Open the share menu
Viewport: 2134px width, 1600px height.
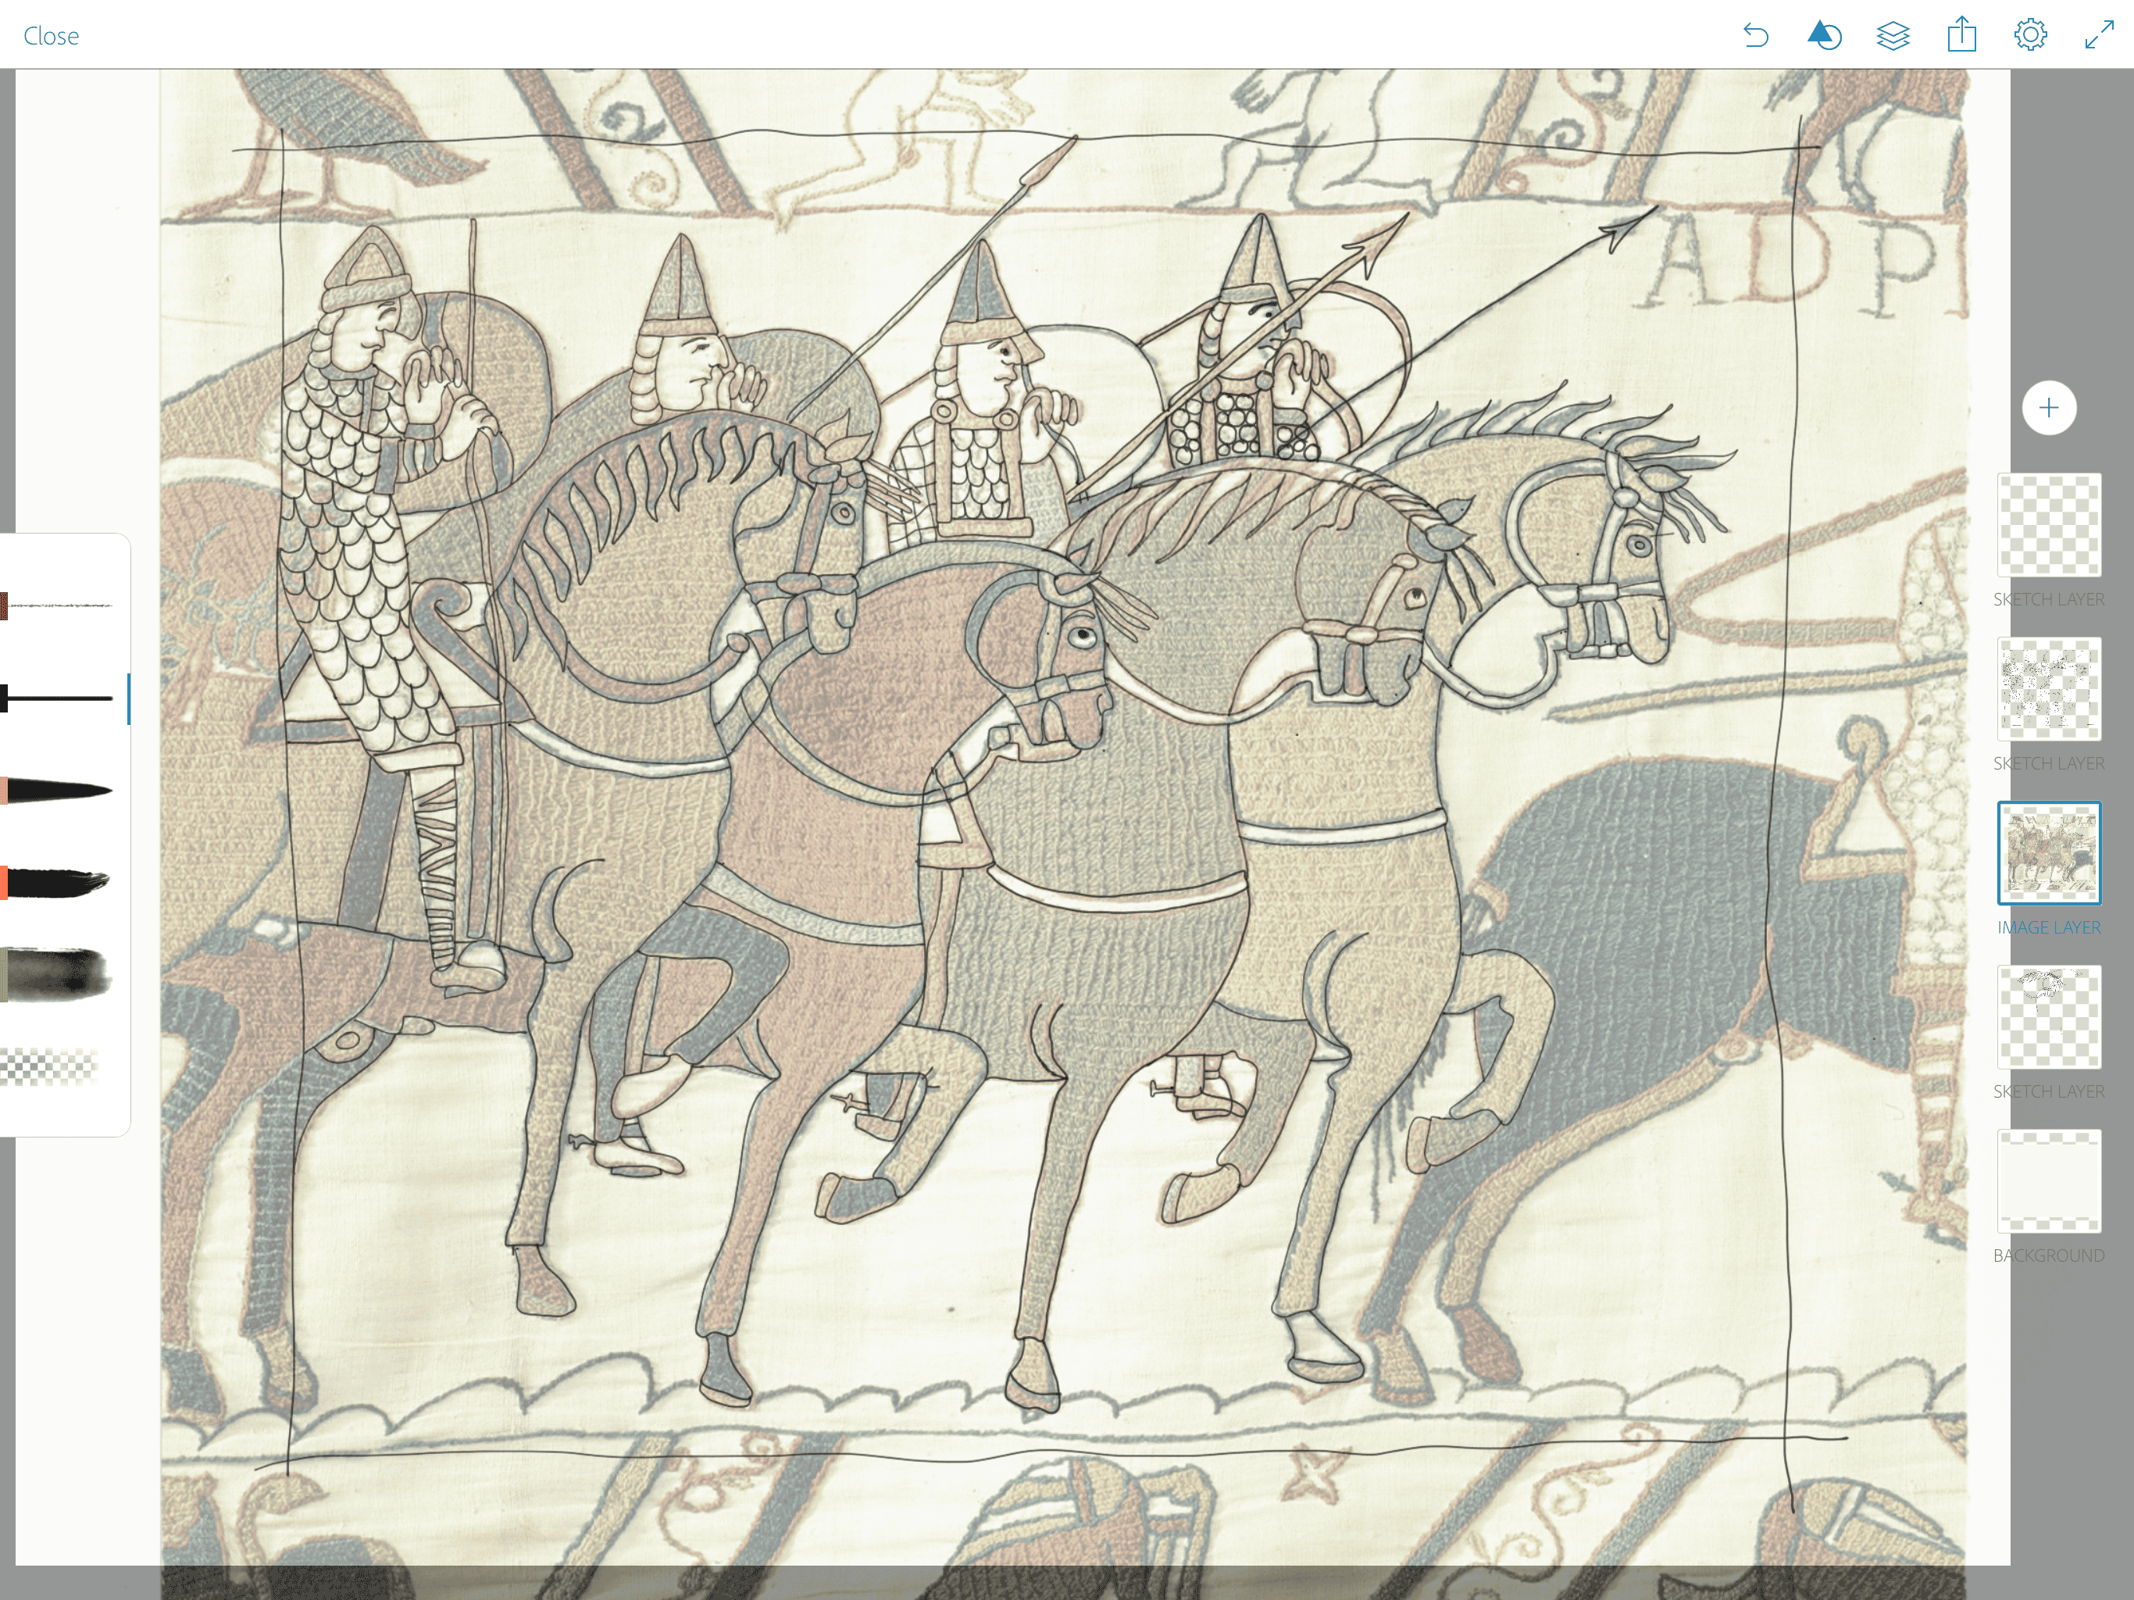point(1961,36)
